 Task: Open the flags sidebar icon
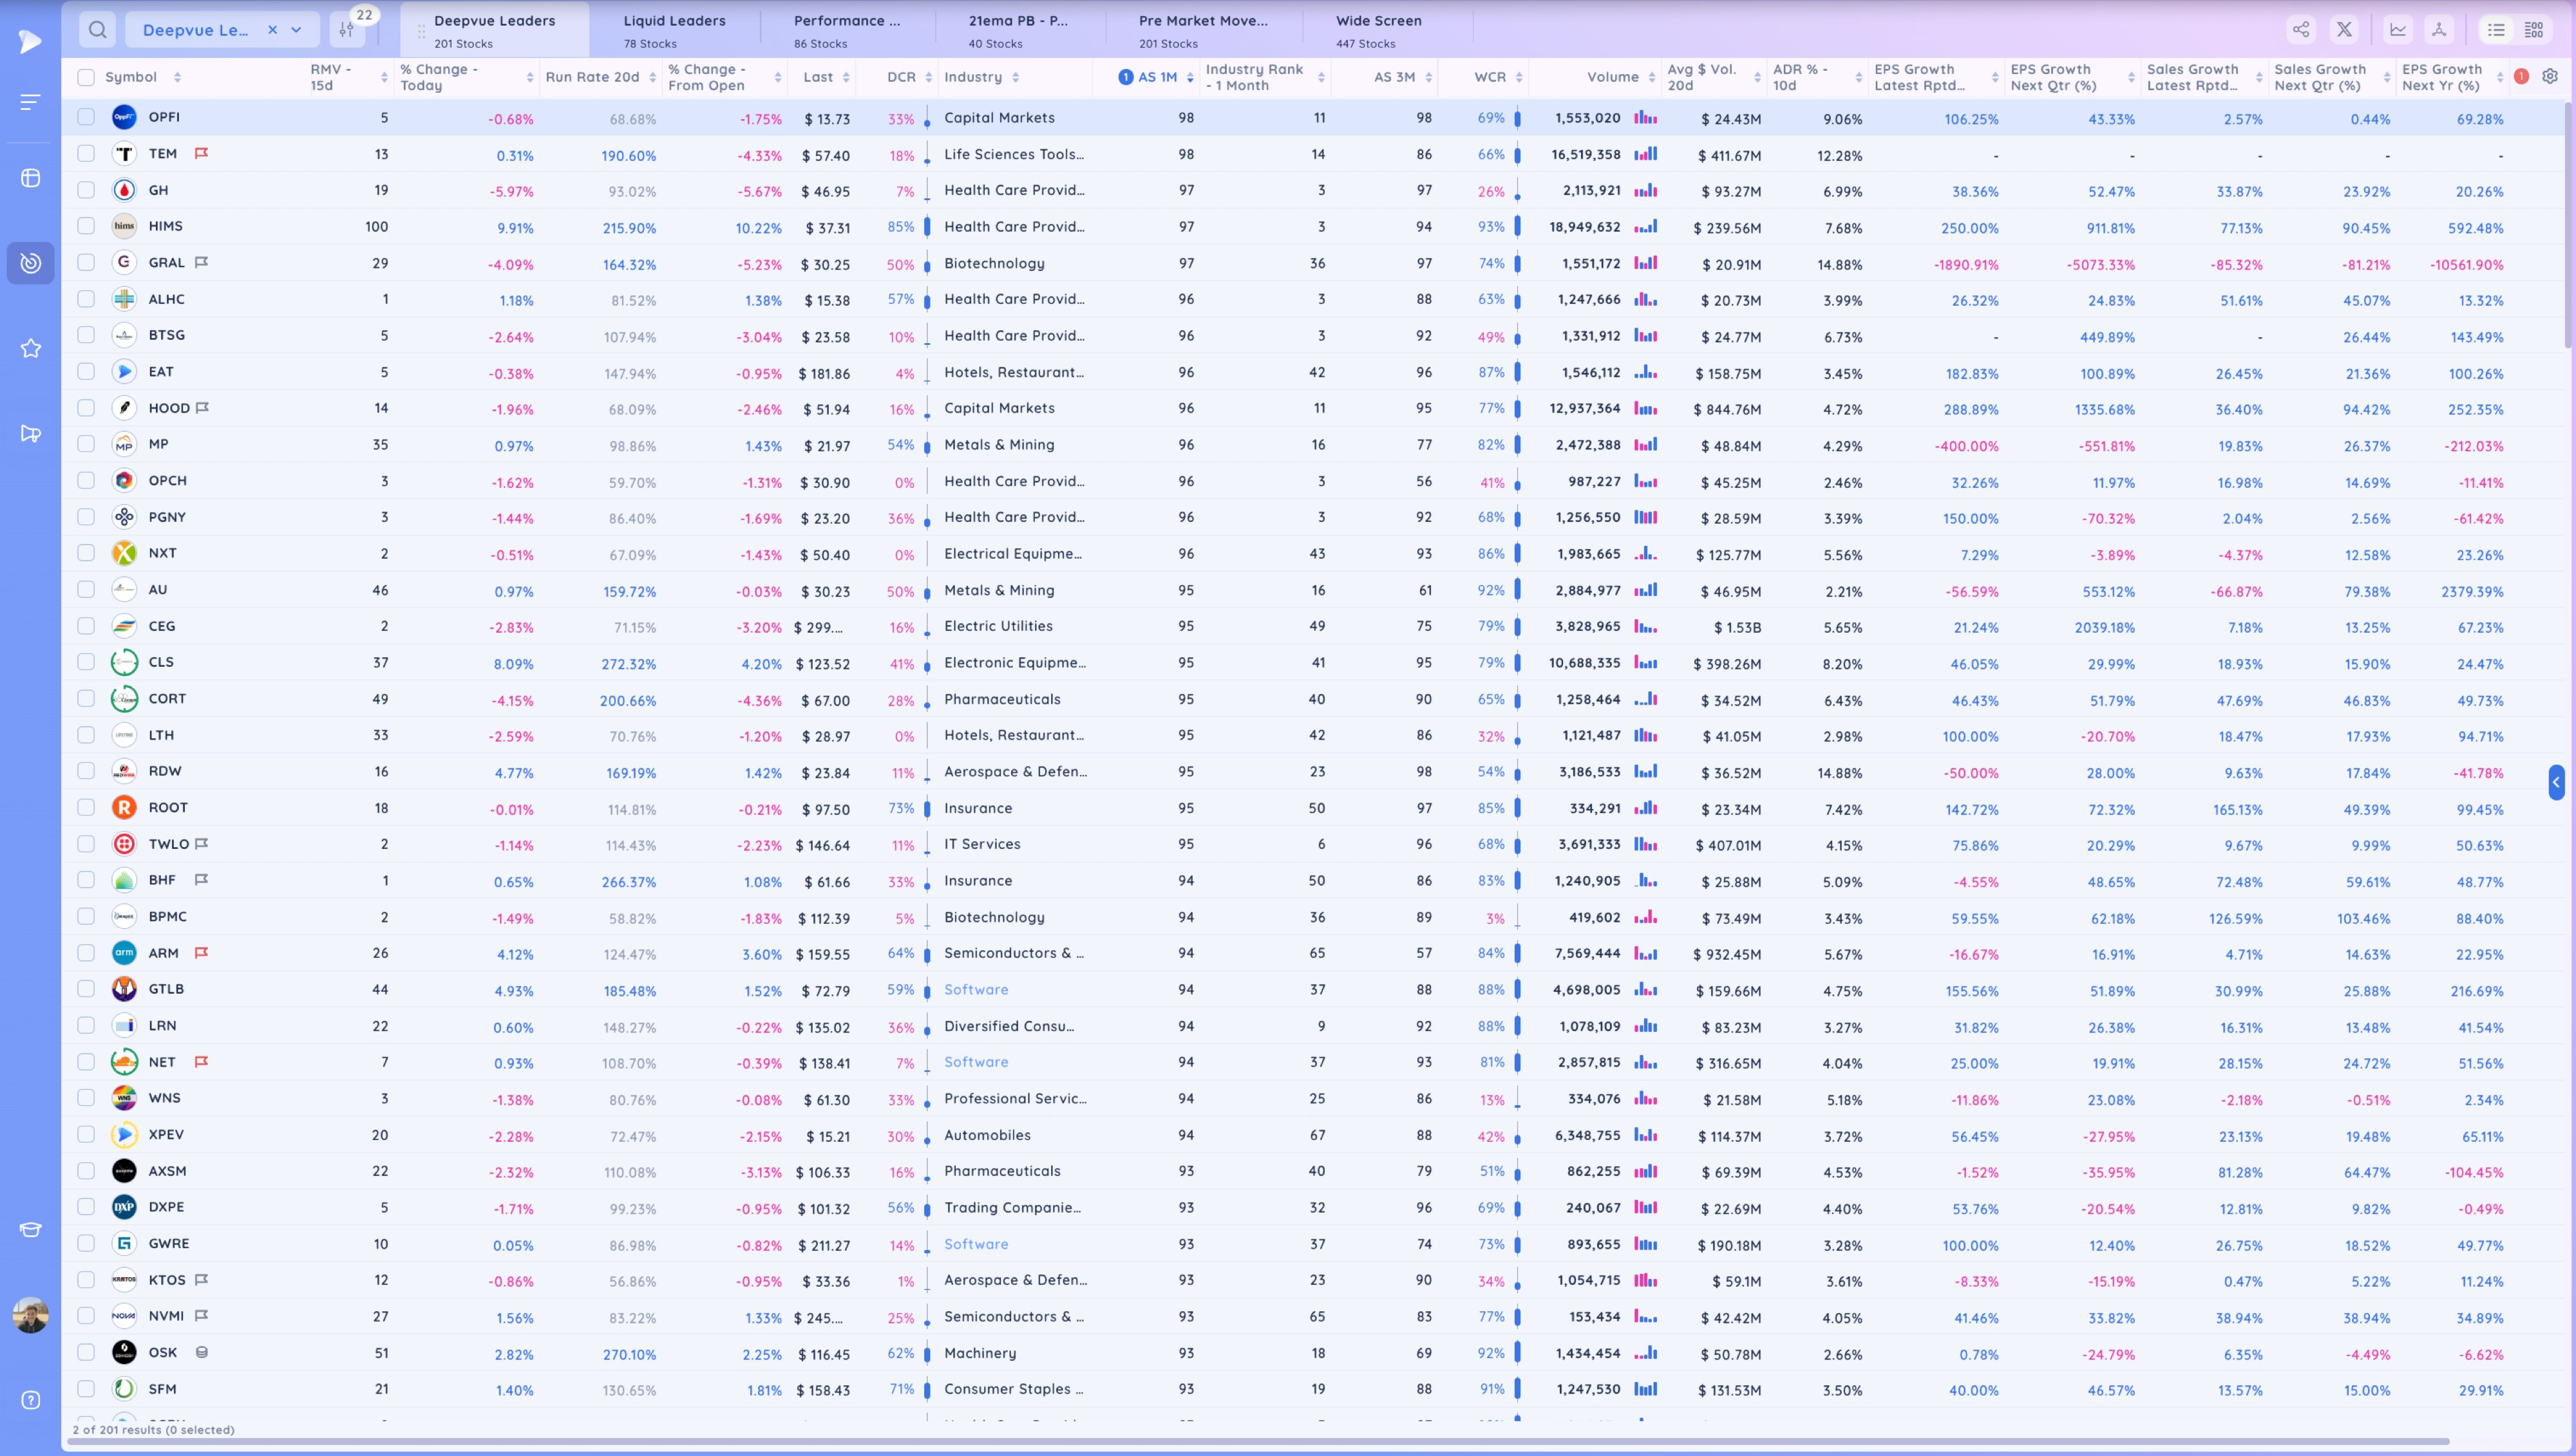(30, 433)
